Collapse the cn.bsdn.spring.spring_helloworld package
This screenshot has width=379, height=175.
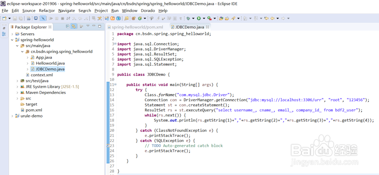point(22,51)
